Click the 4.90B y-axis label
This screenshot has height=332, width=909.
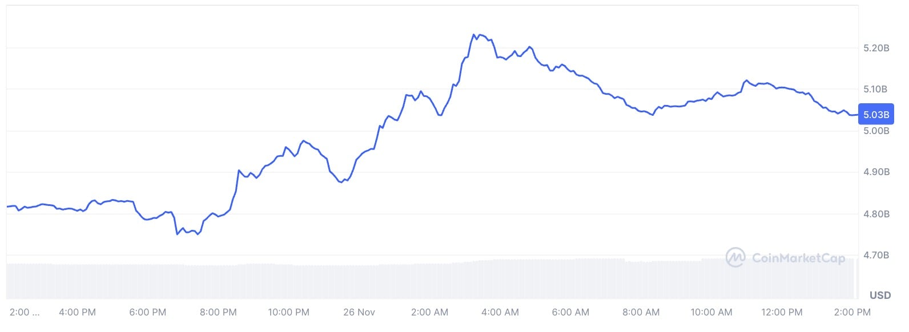[876, 172]
